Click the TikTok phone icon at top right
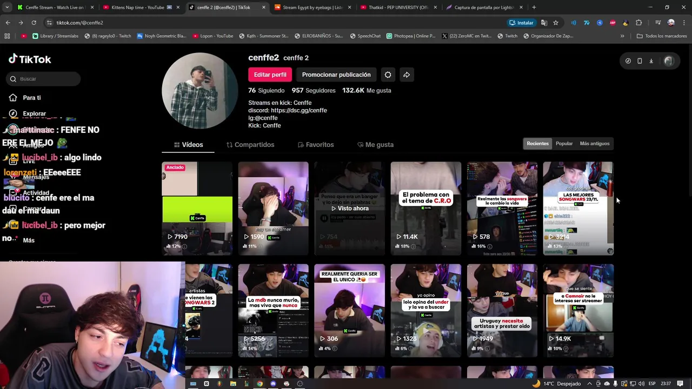Image resolution: width=692 pixels, height=389 pixels. pyautogui.click(x=640, y=61)
